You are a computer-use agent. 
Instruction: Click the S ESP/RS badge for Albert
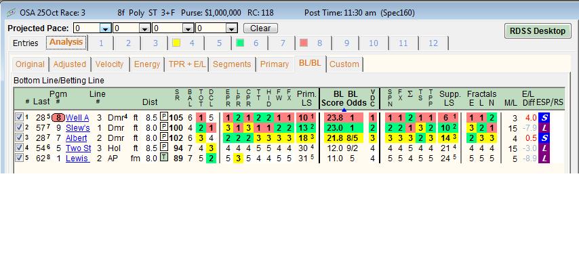(x=544, y=138)
